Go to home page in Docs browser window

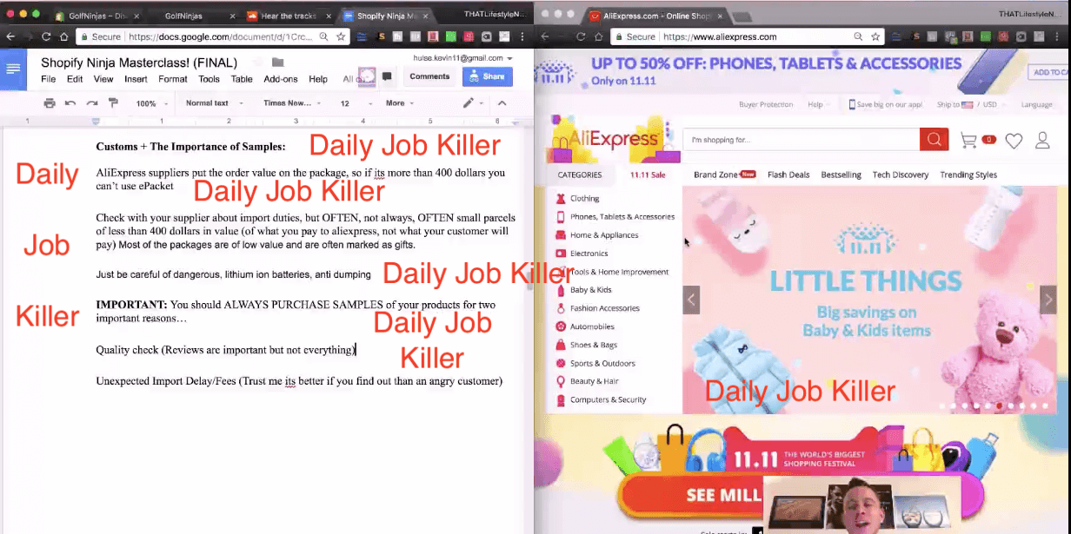pyautogui.click(x=64, y=36)
